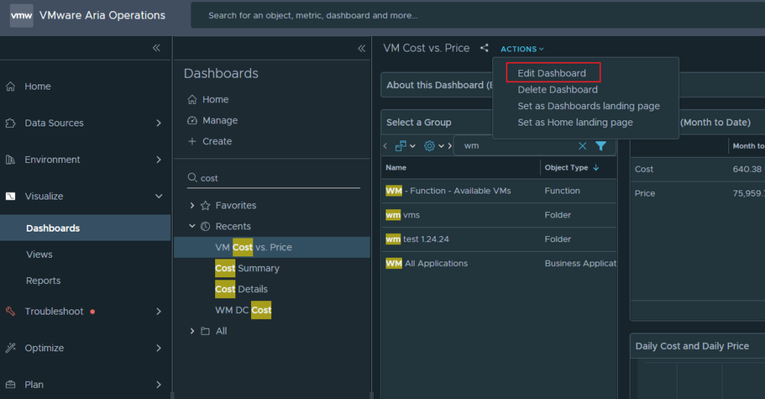Click the right arrow in widget toolbar

point(450,146)
